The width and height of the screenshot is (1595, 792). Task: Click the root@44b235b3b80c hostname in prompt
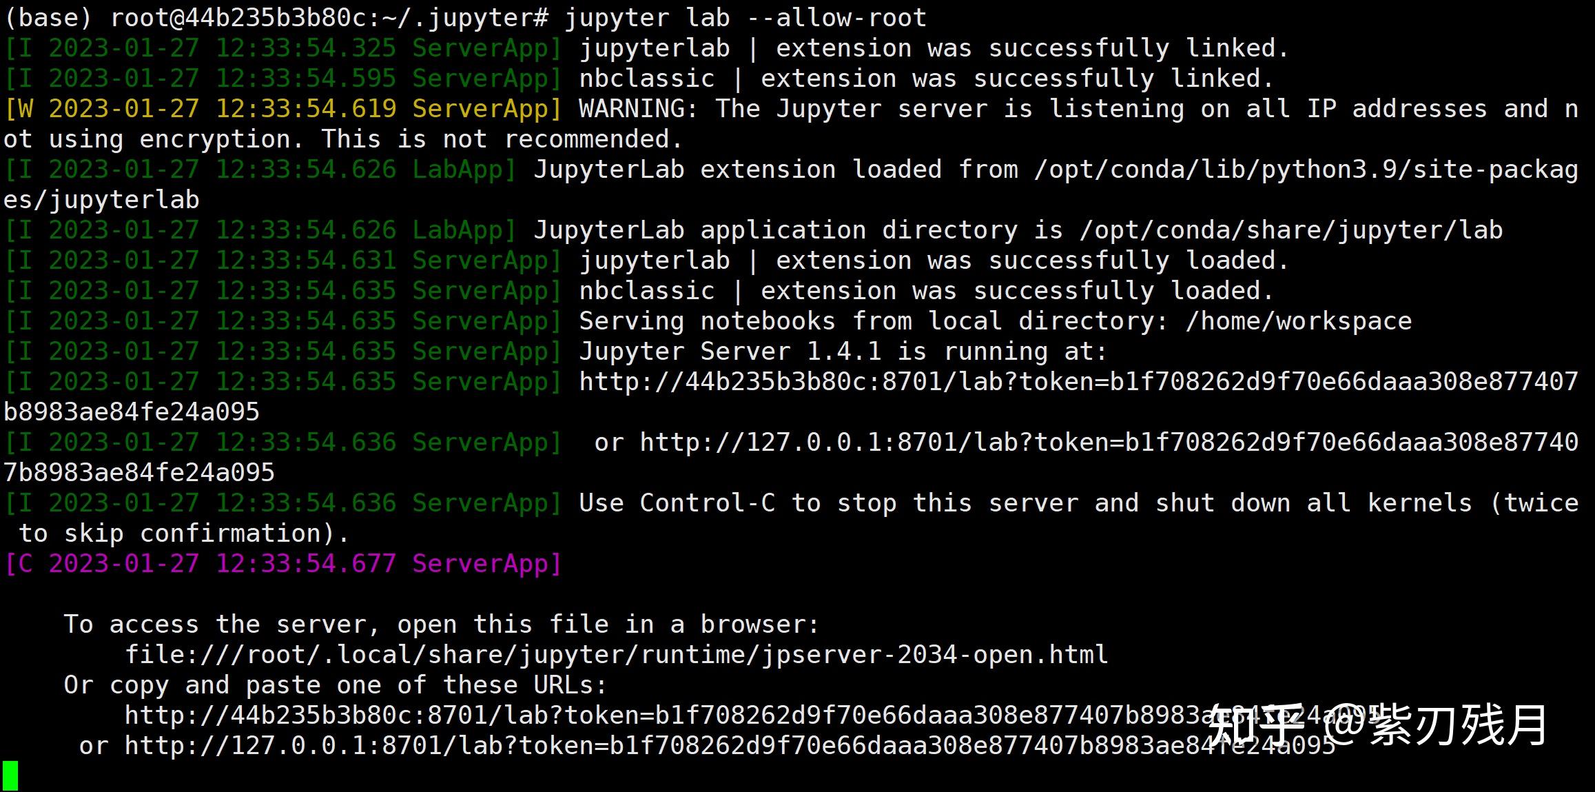(227, 17)
